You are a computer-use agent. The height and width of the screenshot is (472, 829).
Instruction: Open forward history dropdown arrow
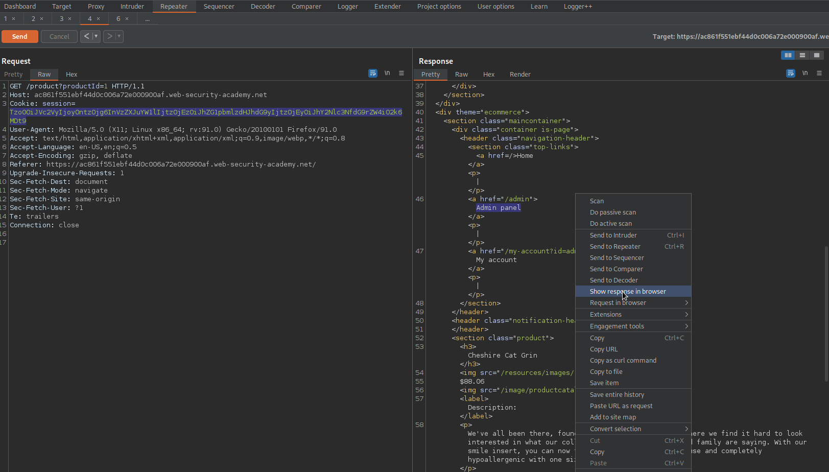coord(120,36)
